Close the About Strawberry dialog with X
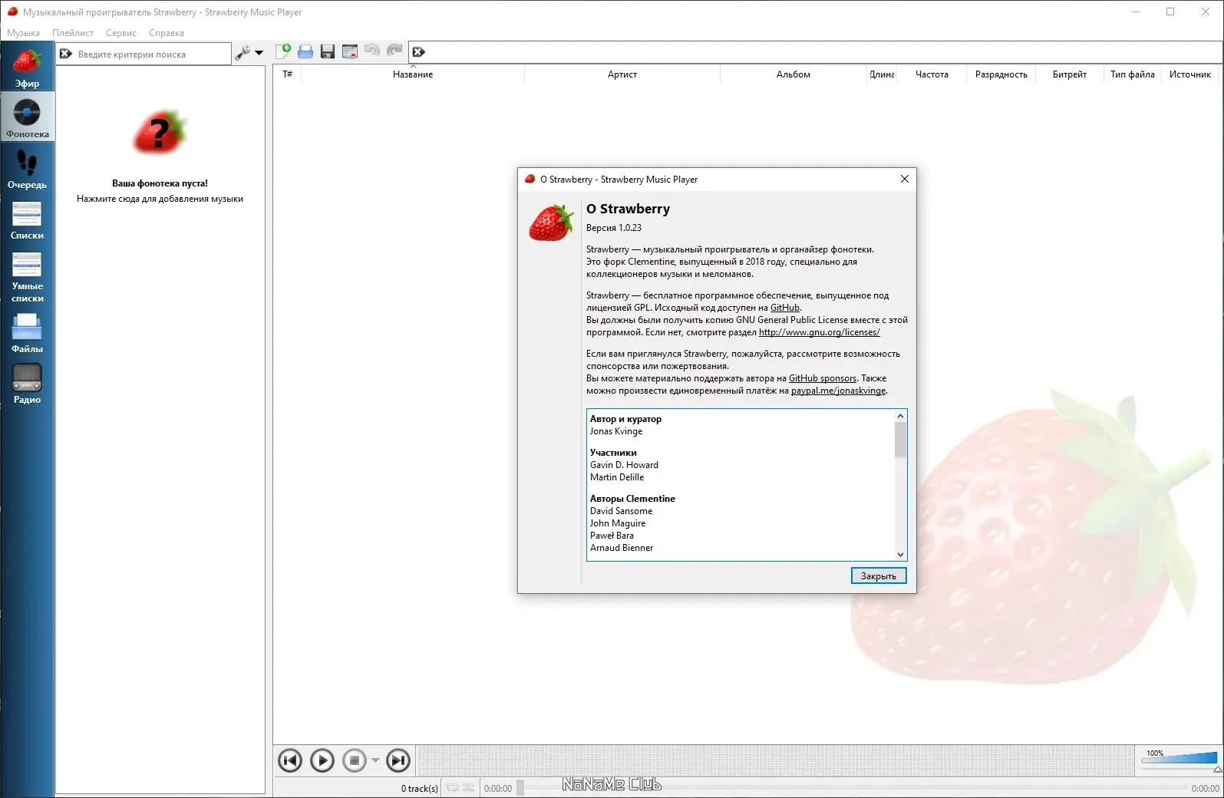 (905, 179)
